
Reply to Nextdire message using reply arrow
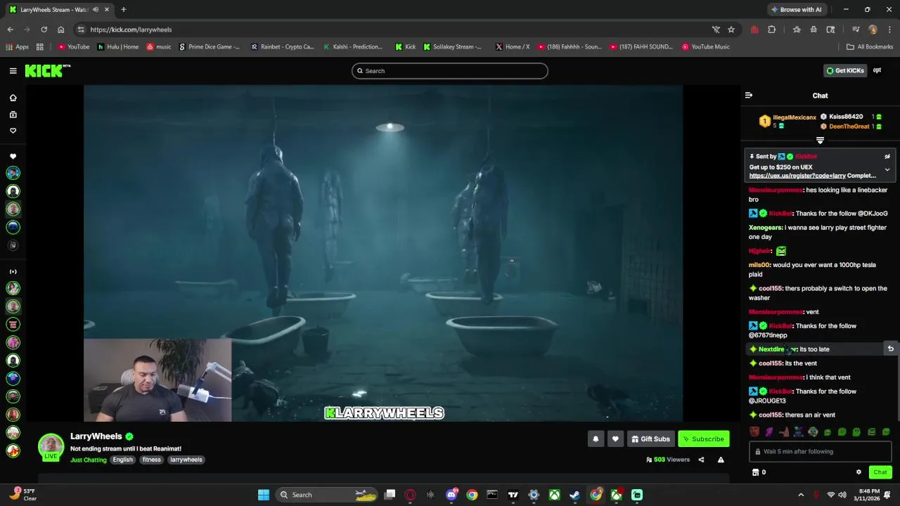click(x=890, y=349)
